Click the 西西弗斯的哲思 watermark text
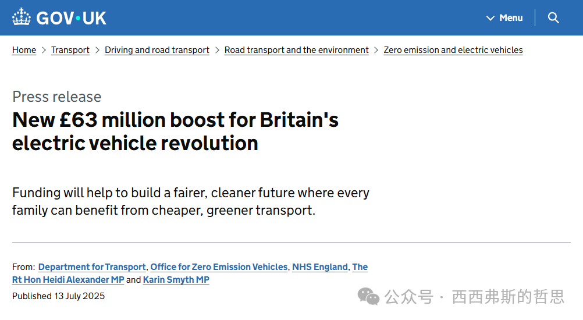Image resolution: width=583 pixels, height=320 pixels. click(x=508, y=297)
